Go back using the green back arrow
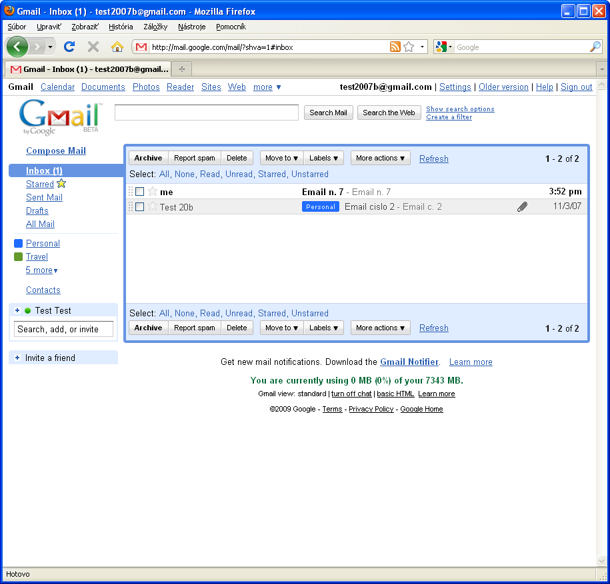The height and width of the screenshot is (584, 610). (17, 47)
